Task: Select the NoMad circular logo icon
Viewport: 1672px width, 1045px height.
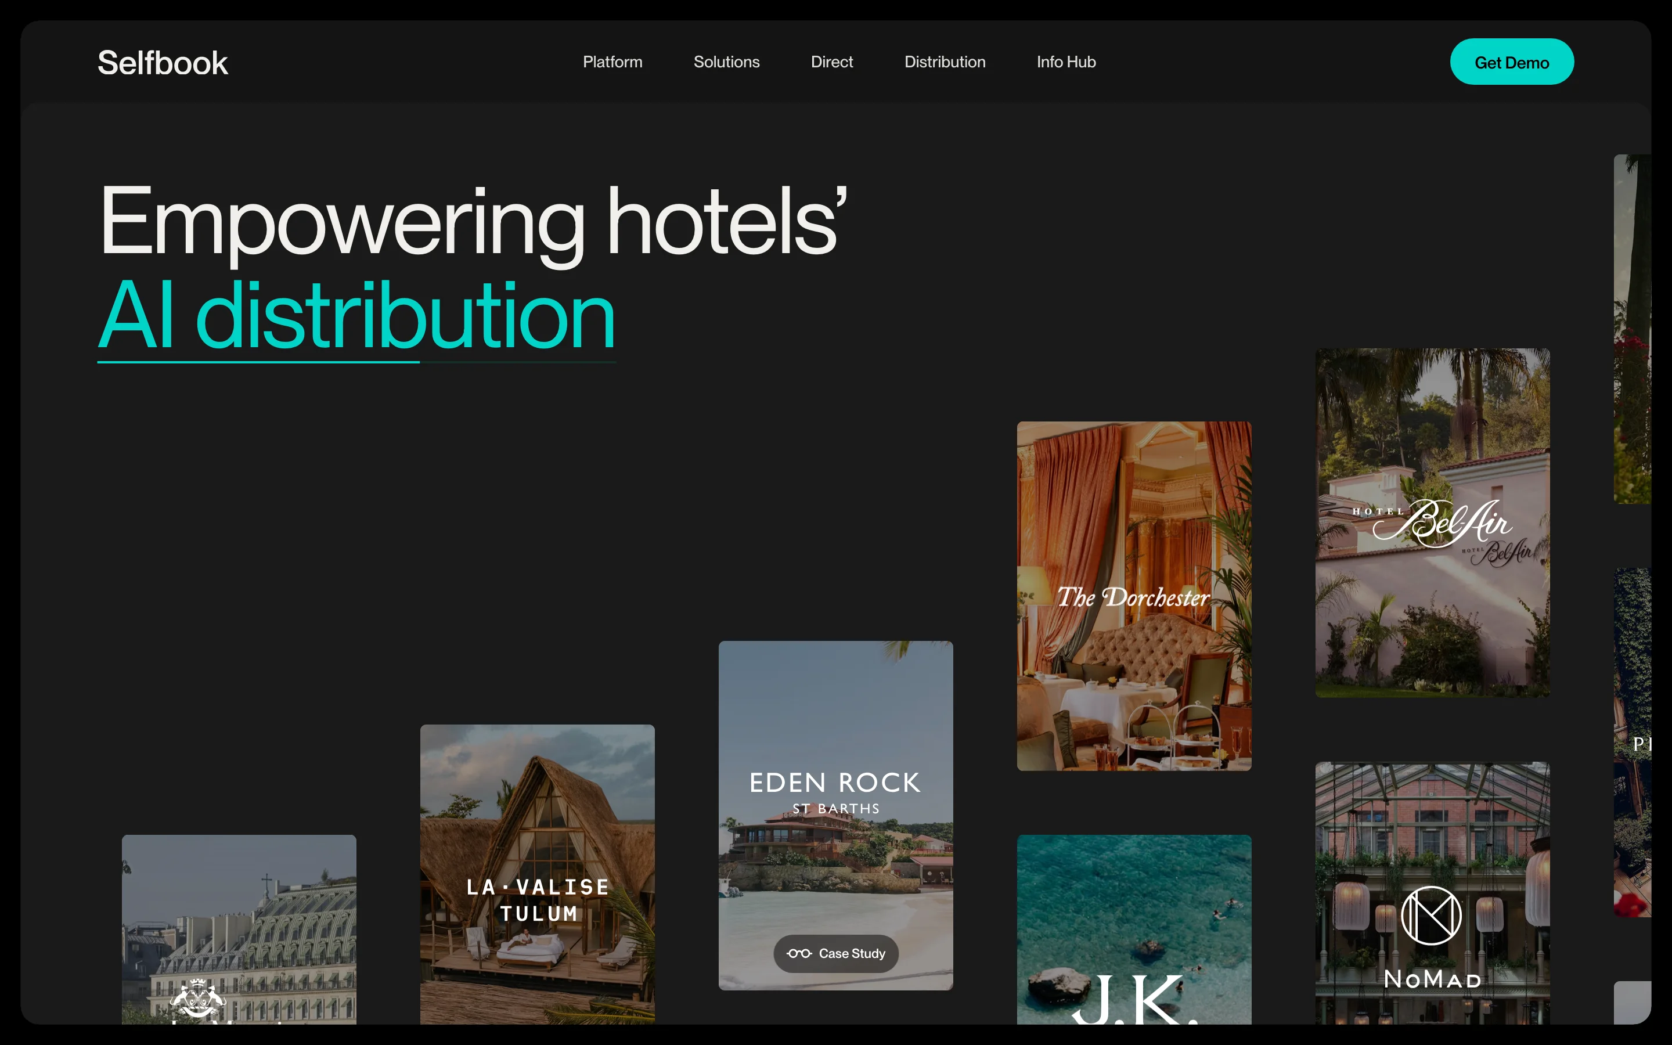Action: 1431,915
